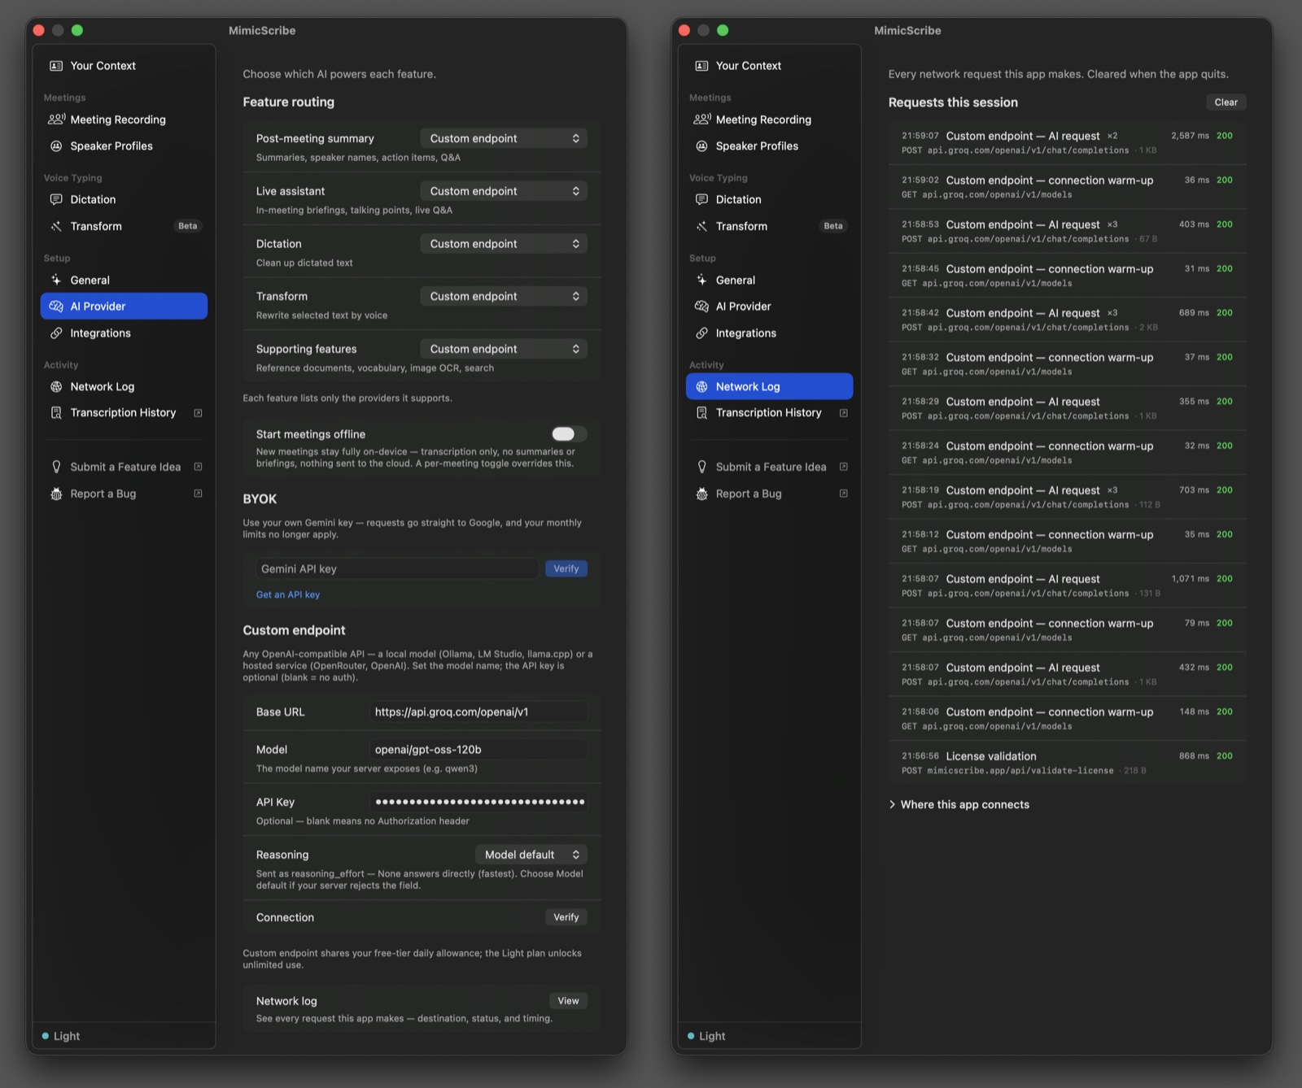1302x1088 pixels.
Task: Click the Light plan indicator in right window
Action: click(x=706, y=1036)
